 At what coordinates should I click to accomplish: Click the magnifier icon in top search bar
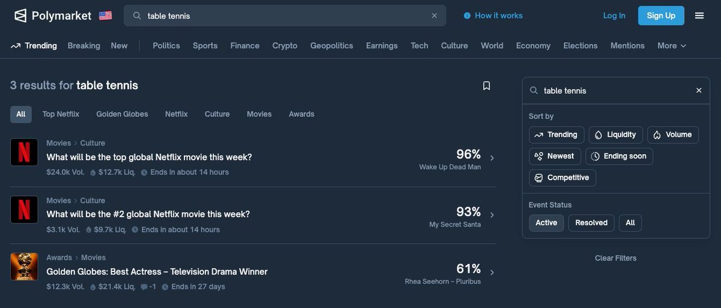pyautogui.click(x=137, y=16)
